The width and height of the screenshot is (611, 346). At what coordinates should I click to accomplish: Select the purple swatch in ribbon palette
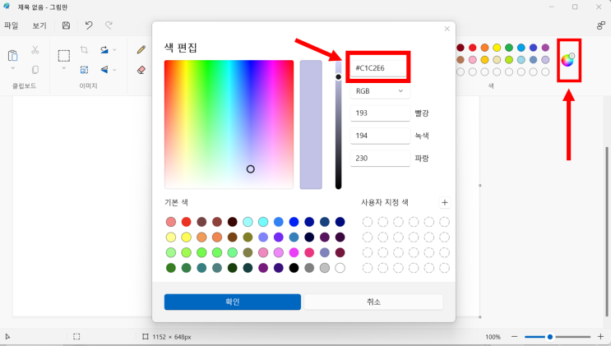pyautogui.click(x=545, y=48)
